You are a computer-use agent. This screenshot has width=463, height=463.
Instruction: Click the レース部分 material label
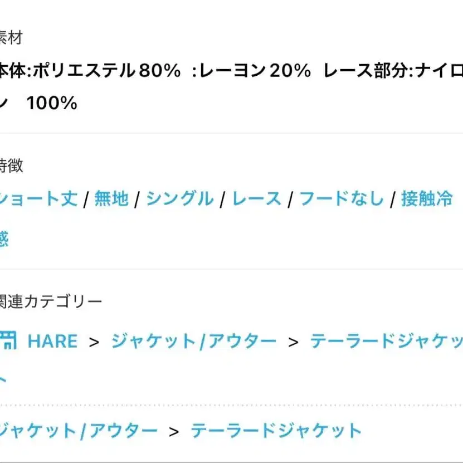[366, 71]
